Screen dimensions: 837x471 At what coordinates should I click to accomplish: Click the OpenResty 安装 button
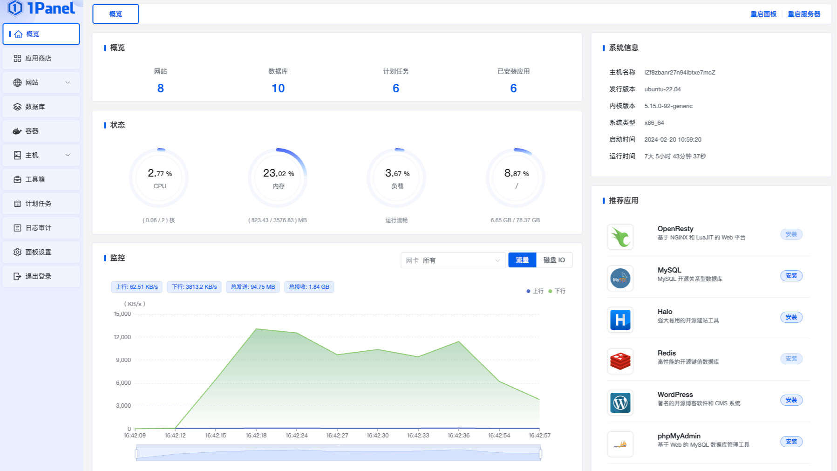point(791,234)
